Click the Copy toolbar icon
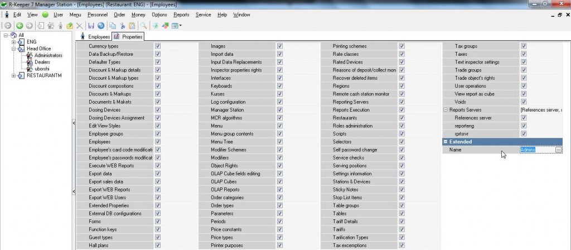The height and width of the screenshot is (250, 571). point(113,26)
